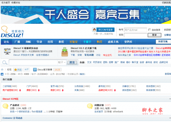Click the forum search text box

33,62
